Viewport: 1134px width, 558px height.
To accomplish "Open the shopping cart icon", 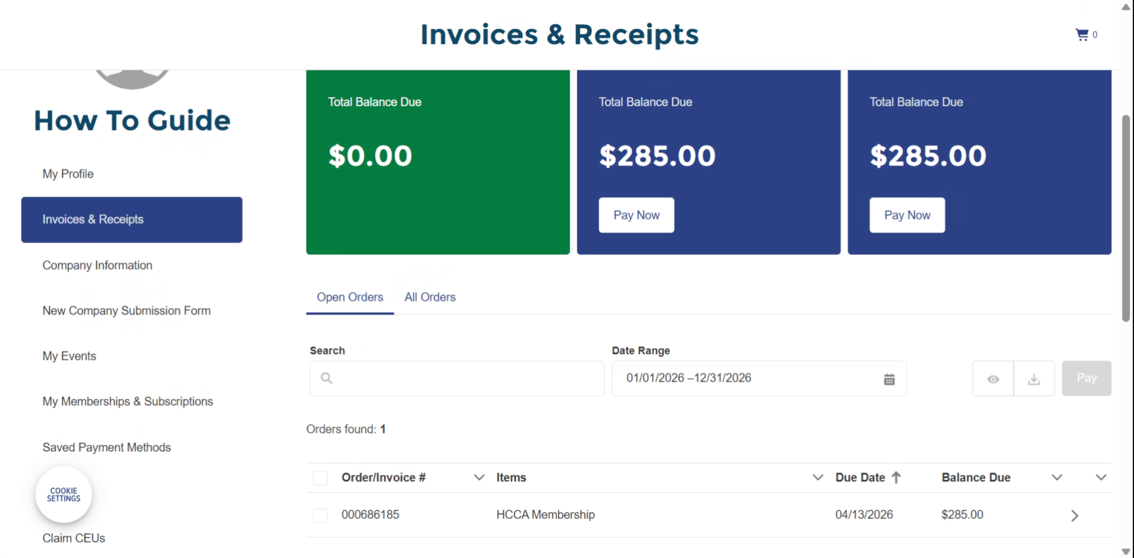I will point(1082,34).
